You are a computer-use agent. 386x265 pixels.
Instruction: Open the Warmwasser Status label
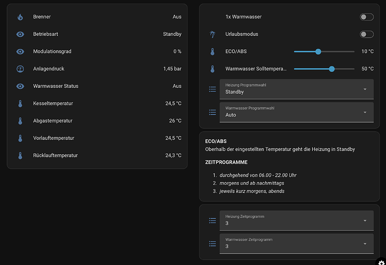pyautogui.click(x=55, y=86)
